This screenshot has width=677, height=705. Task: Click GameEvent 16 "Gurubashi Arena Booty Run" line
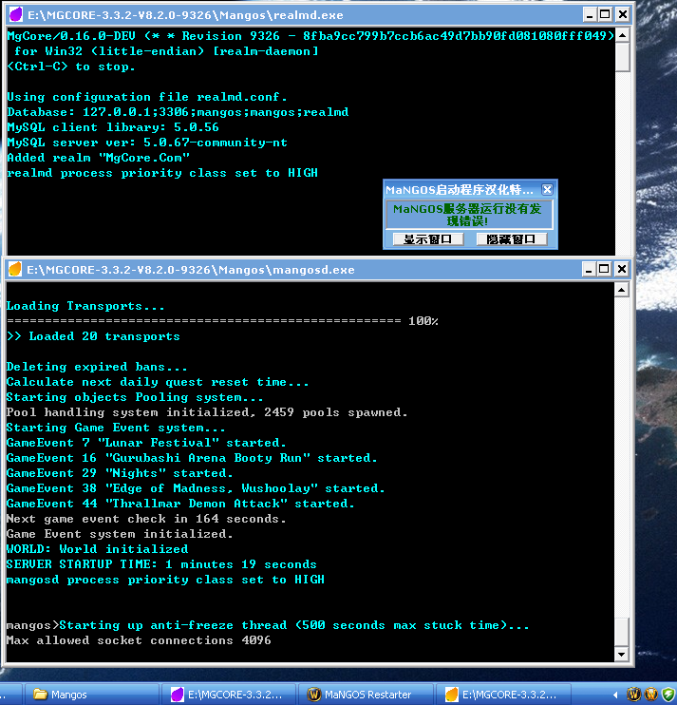tap(192, 458)
